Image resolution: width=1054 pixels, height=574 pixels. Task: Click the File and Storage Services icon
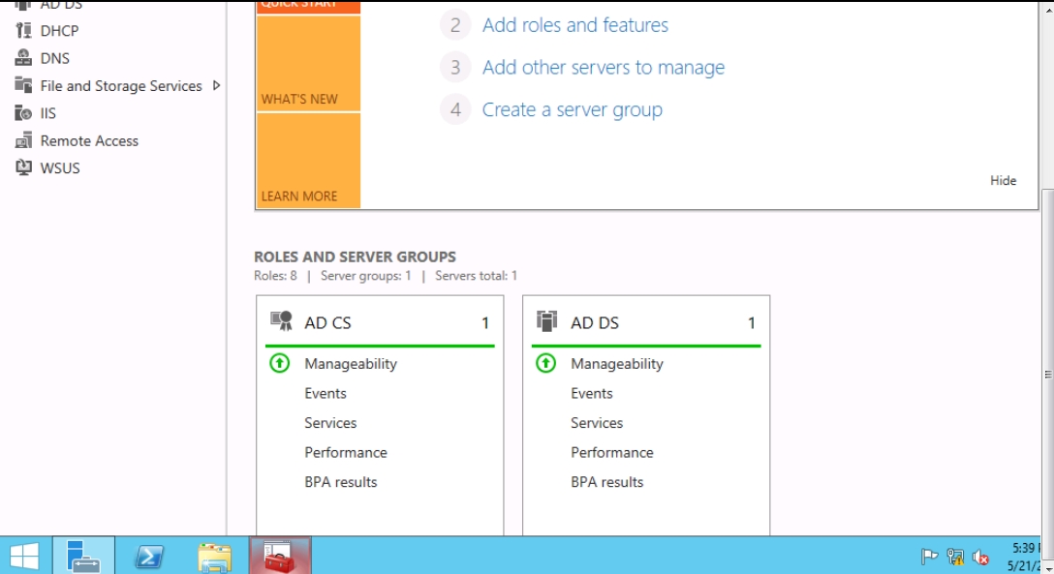(x=23, y=85)
